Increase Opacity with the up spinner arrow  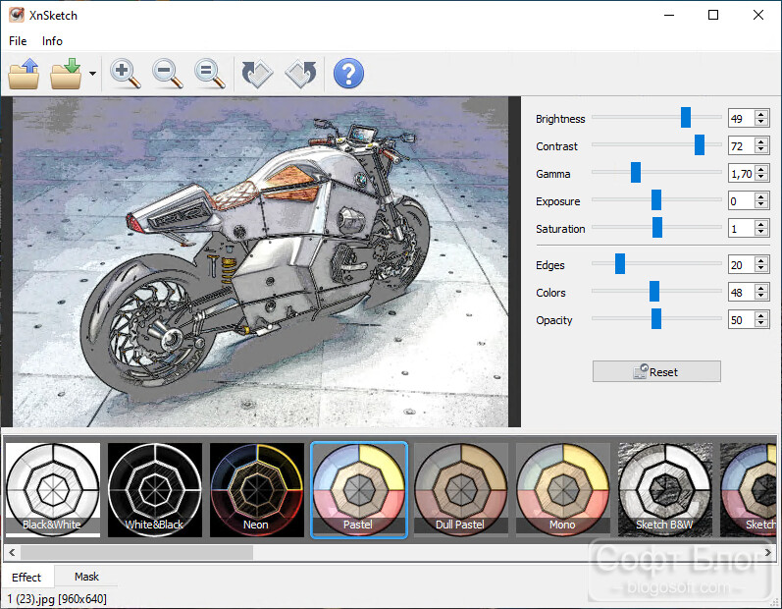click(x=761, y=315)
